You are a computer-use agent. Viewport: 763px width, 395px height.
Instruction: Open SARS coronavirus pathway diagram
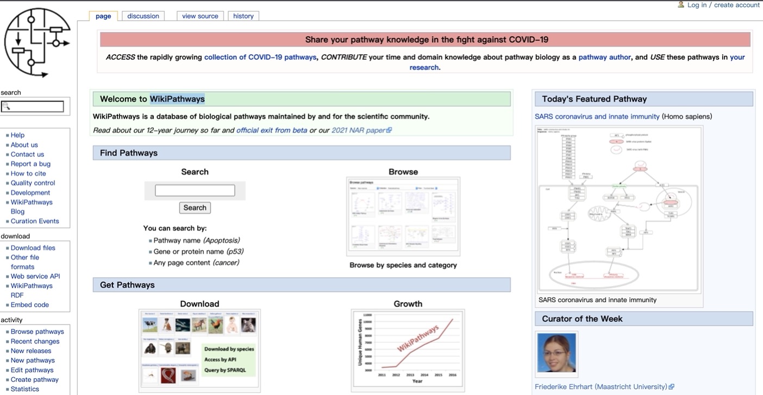click(x=619, y=209)
